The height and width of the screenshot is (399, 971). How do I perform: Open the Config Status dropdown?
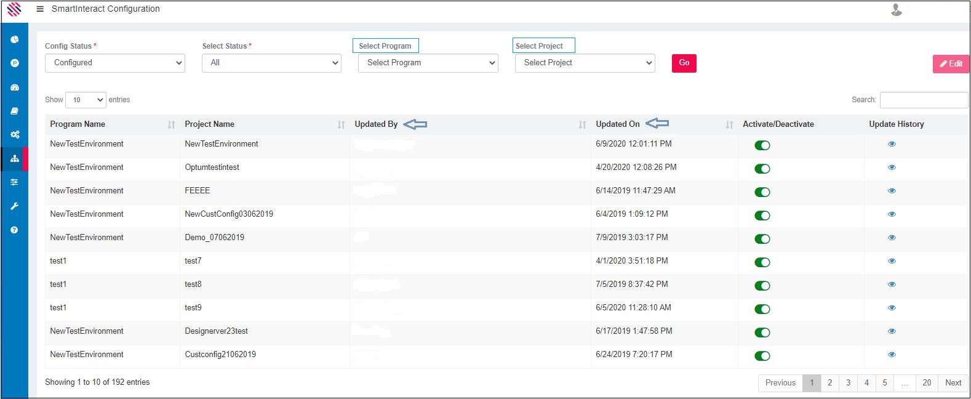(x=115, y=63)
